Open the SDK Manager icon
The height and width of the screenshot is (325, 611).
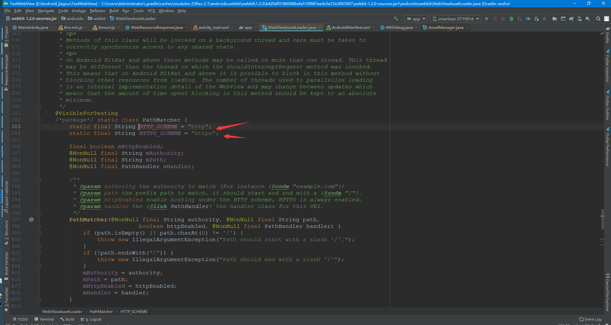pyautogui.click(x=588, y=19)
